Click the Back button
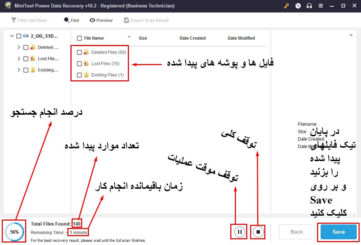361x245 pixels. [297, 232]
